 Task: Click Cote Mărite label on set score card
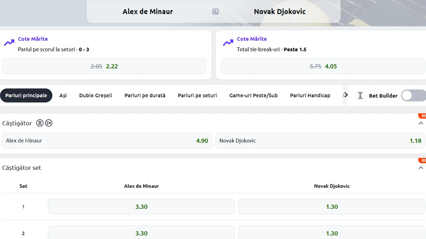coord(33,39)
